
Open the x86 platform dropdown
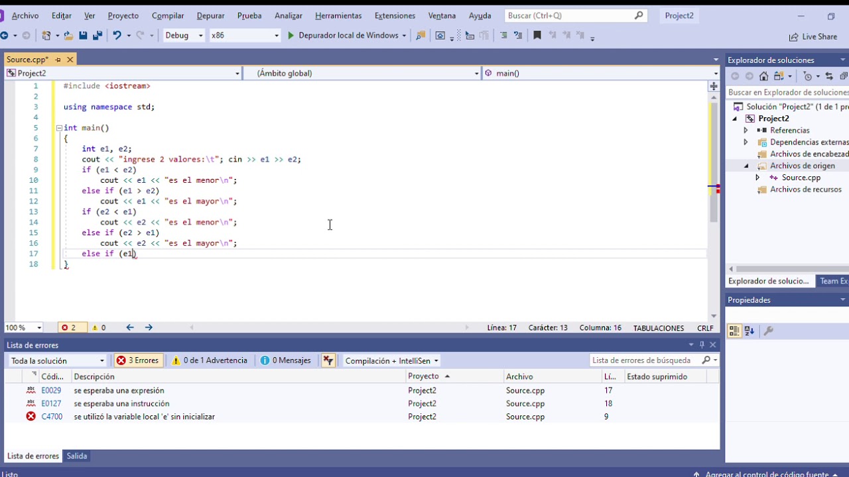(x=245, y=36)
